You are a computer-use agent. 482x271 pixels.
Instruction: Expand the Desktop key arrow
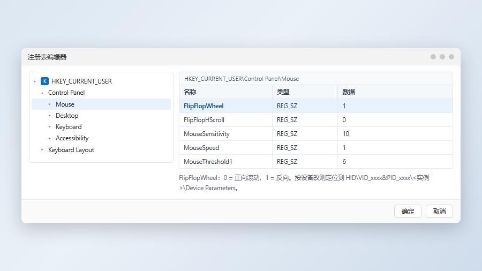click(x=49, y=116)
